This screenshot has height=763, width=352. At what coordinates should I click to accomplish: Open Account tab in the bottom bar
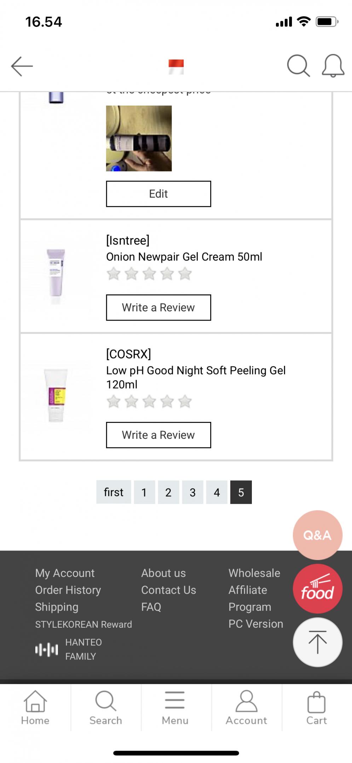pyautogui.click(x=246, y=708)
